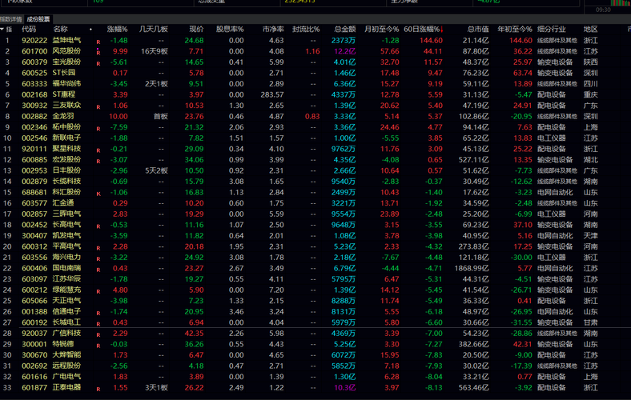
Task: Sort by the 股息率% column header
Action: point(230,30)
